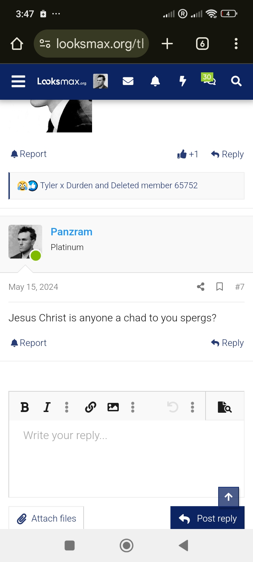Open private messages envelope icon
Viewport: 253px width, 562px height.
tap(128, 81)
